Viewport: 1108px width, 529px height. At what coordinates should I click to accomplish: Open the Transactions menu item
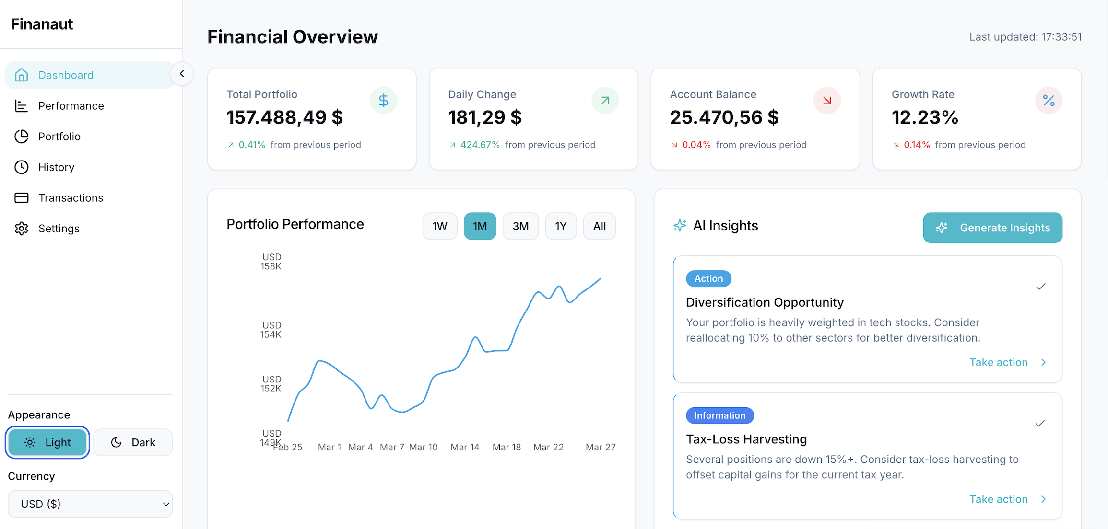pos(71,198)
